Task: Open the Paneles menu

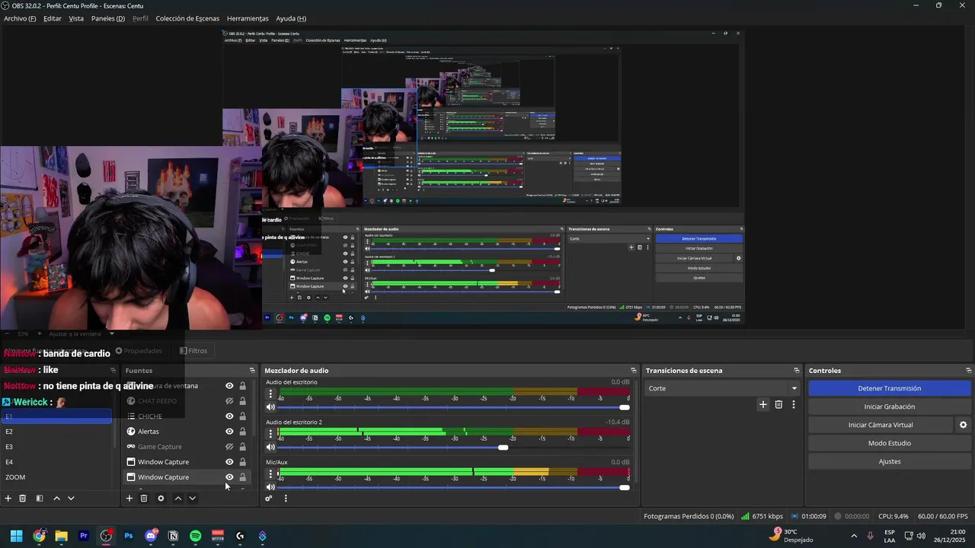Action: [x=108, y=18]
